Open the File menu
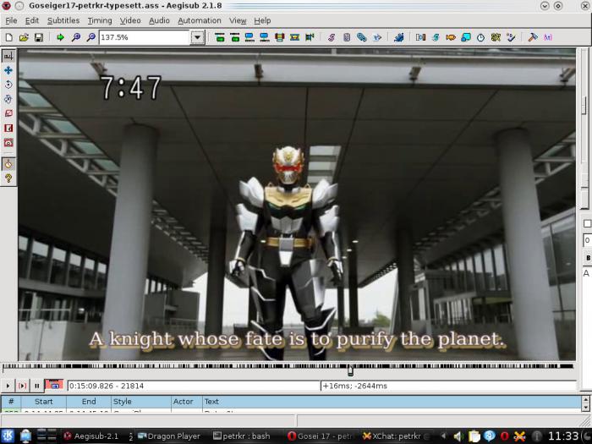The image size is (592, 444). (11, 20)
